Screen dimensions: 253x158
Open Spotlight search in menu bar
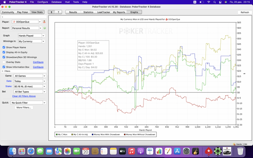[215, 2]
